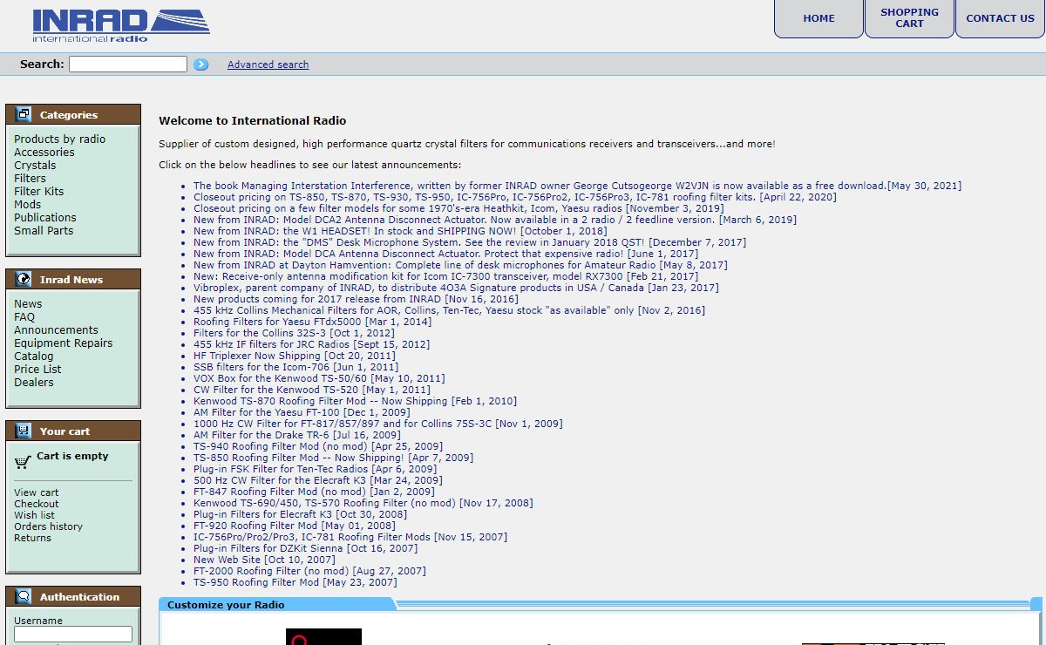Open the Accessories category
Image resolution: width=1046 pixels, height=645 pixels.
pyautogui.click(x=44, y=153)
